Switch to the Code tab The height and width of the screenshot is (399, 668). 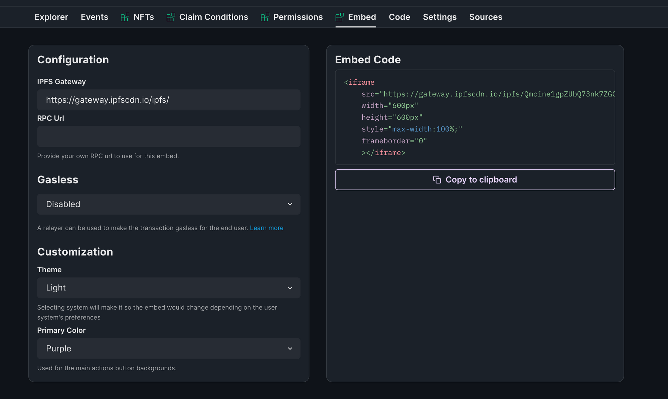tap(399, 17)
